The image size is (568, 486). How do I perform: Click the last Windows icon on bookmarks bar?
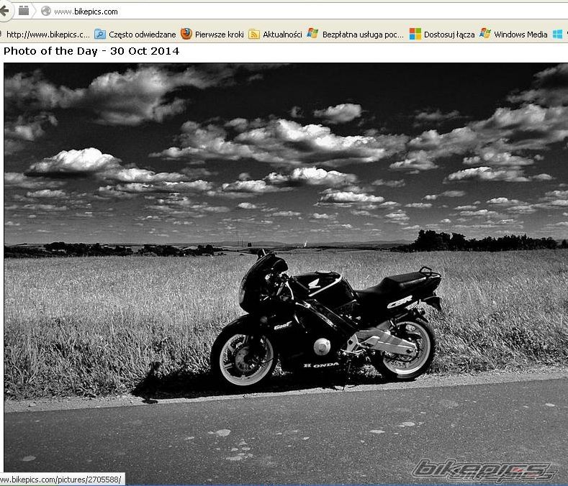[x=558, y=34]
